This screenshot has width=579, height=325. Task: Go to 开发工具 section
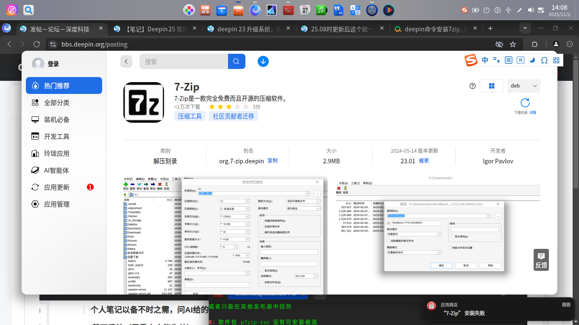(64, 136)
